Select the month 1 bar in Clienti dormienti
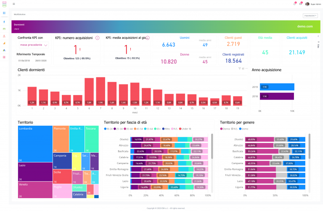This screenshot has height=212, width=323. tap(32, 96)
